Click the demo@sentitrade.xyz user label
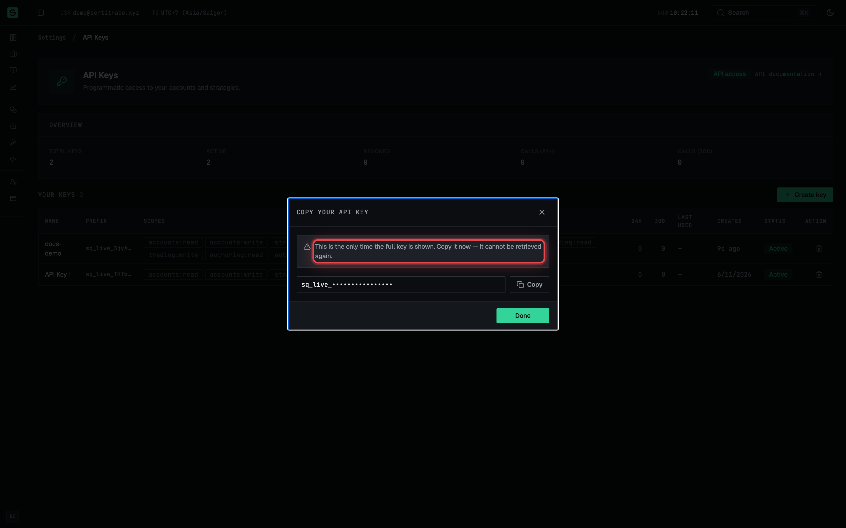The width and height of the screenshot is (846, 528). [x=106, y=13]
